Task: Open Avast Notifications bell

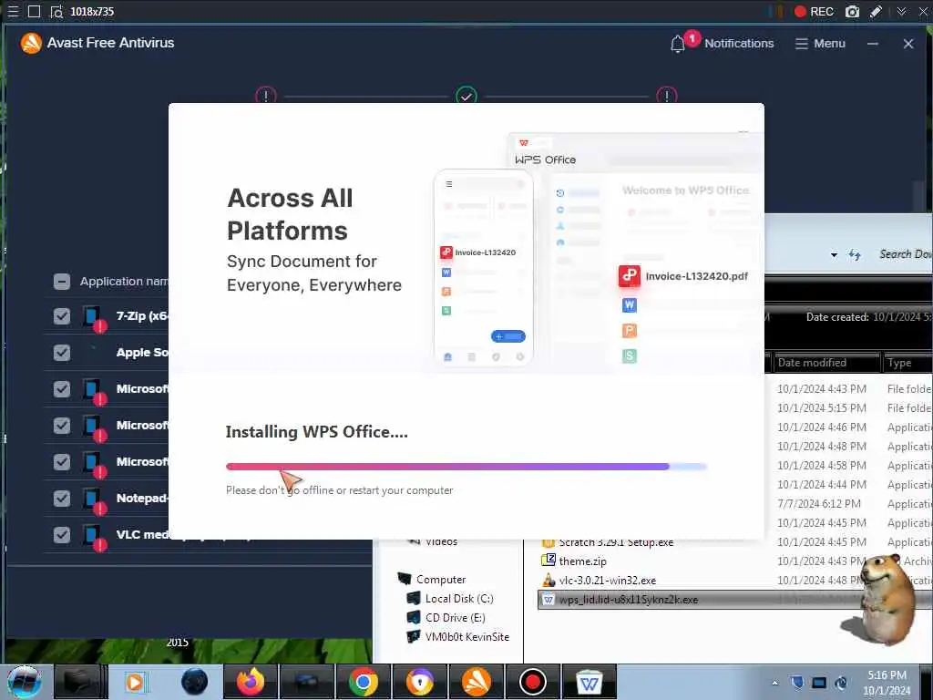Action: coord(678,44)
